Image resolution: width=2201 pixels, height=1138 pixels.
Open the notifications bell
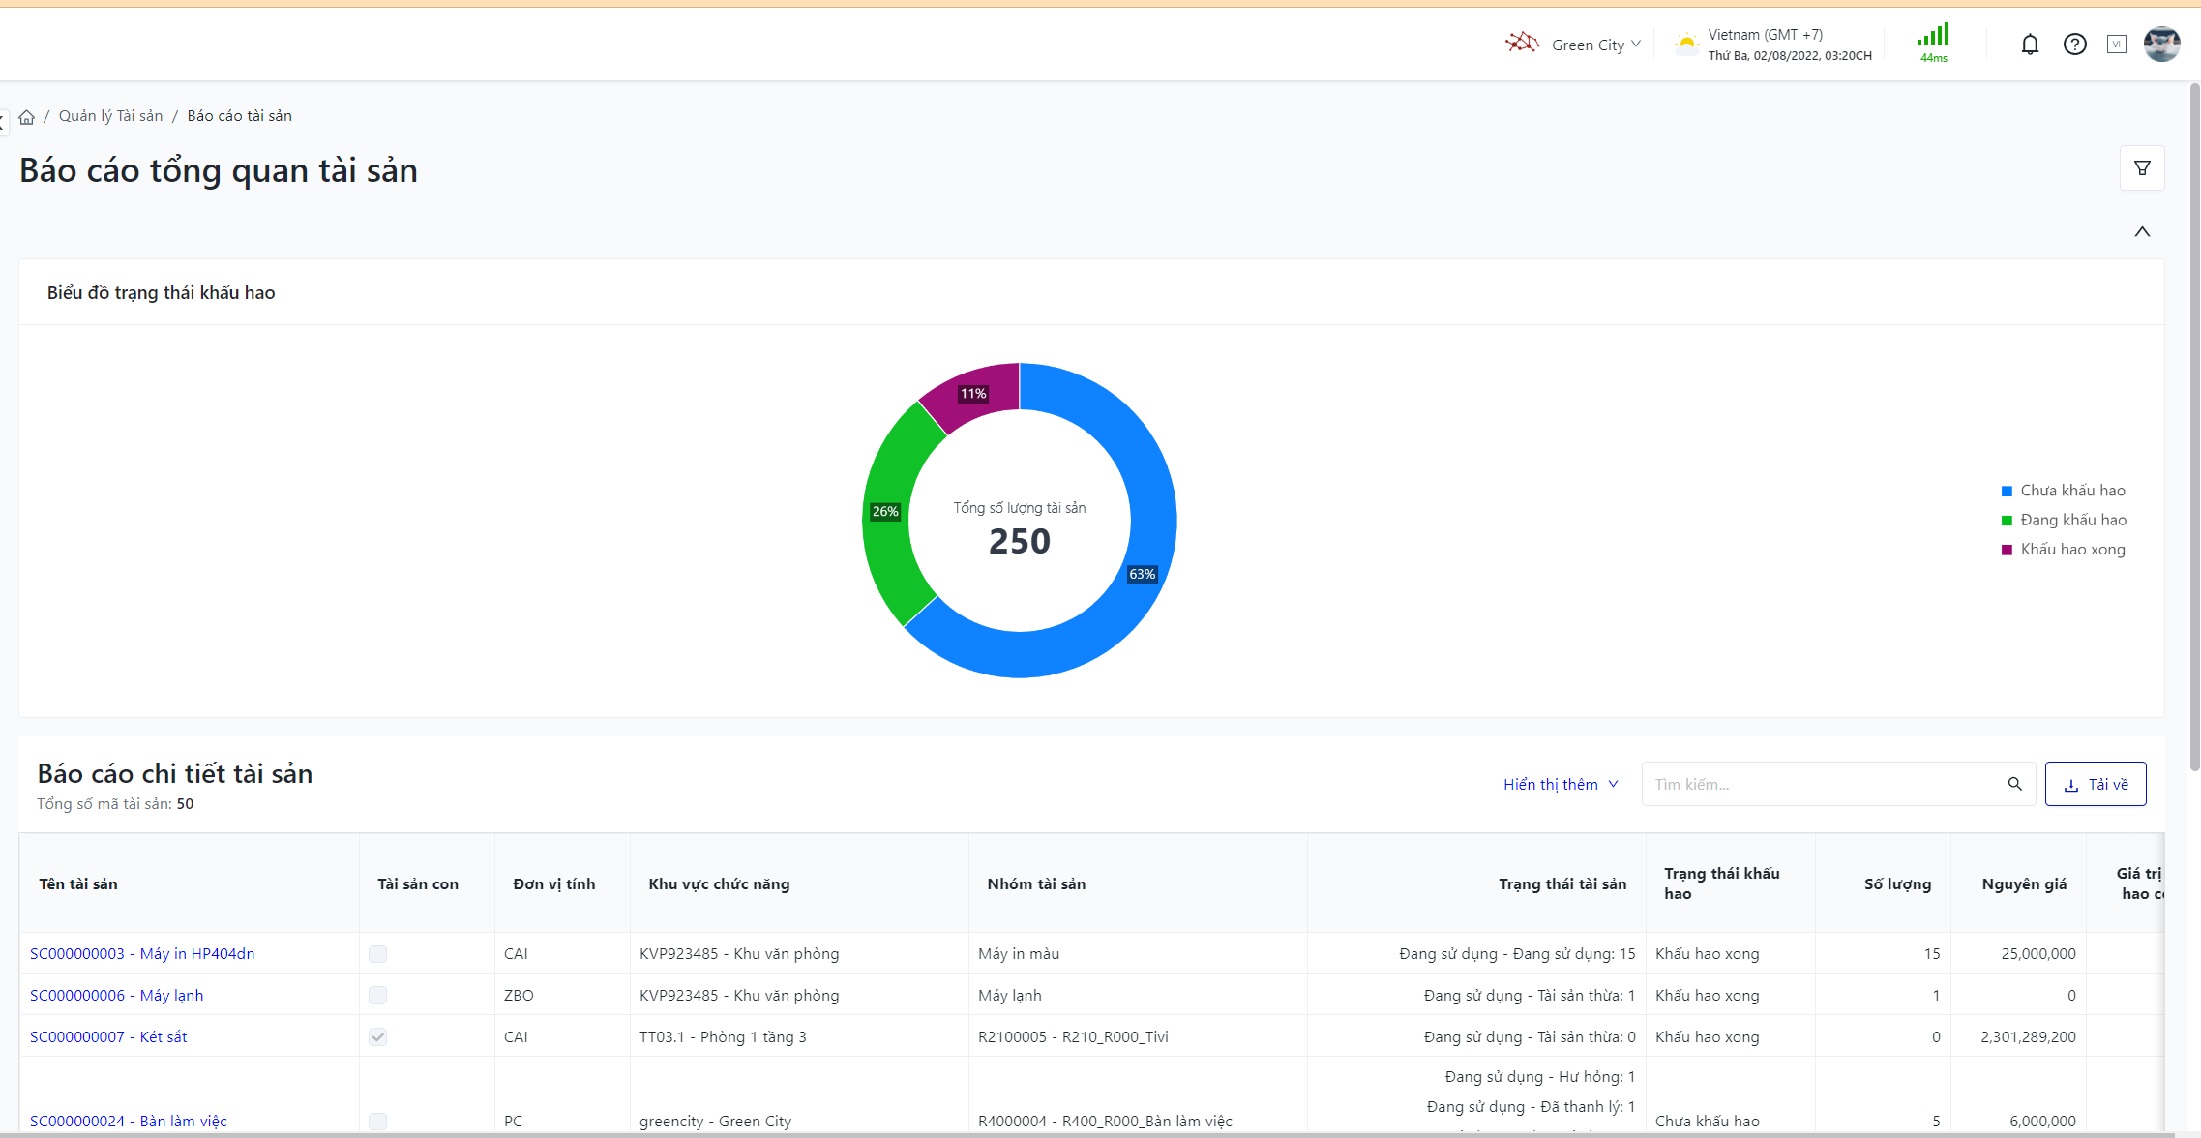tap(2030, 45)
